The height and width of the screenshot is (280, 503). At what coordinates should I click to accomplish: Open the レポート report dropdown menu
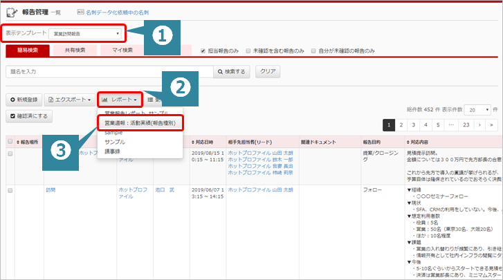click(119, 100)
